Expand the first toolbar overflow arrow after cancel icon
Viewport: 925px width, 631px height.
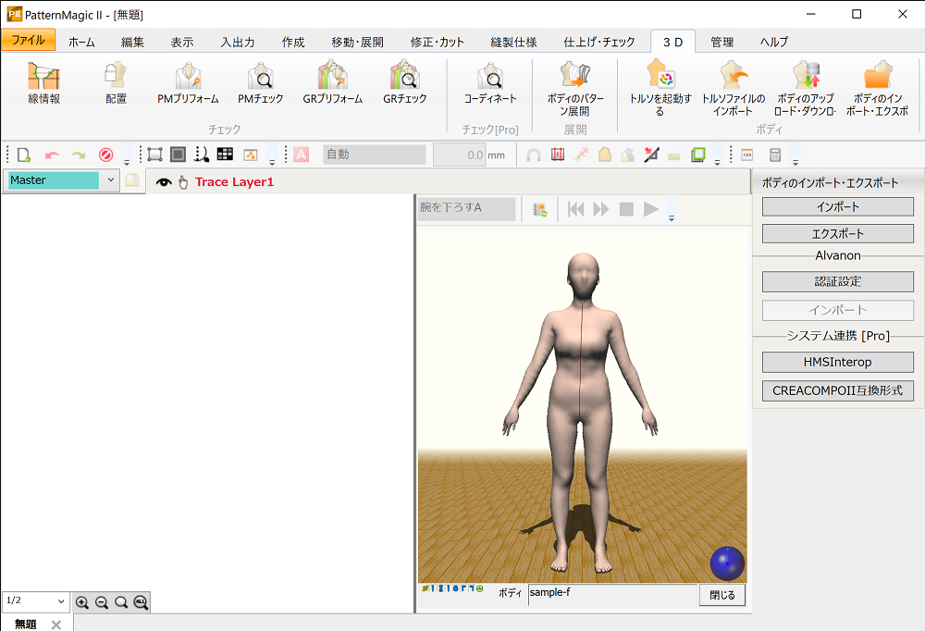pos(126,162)
